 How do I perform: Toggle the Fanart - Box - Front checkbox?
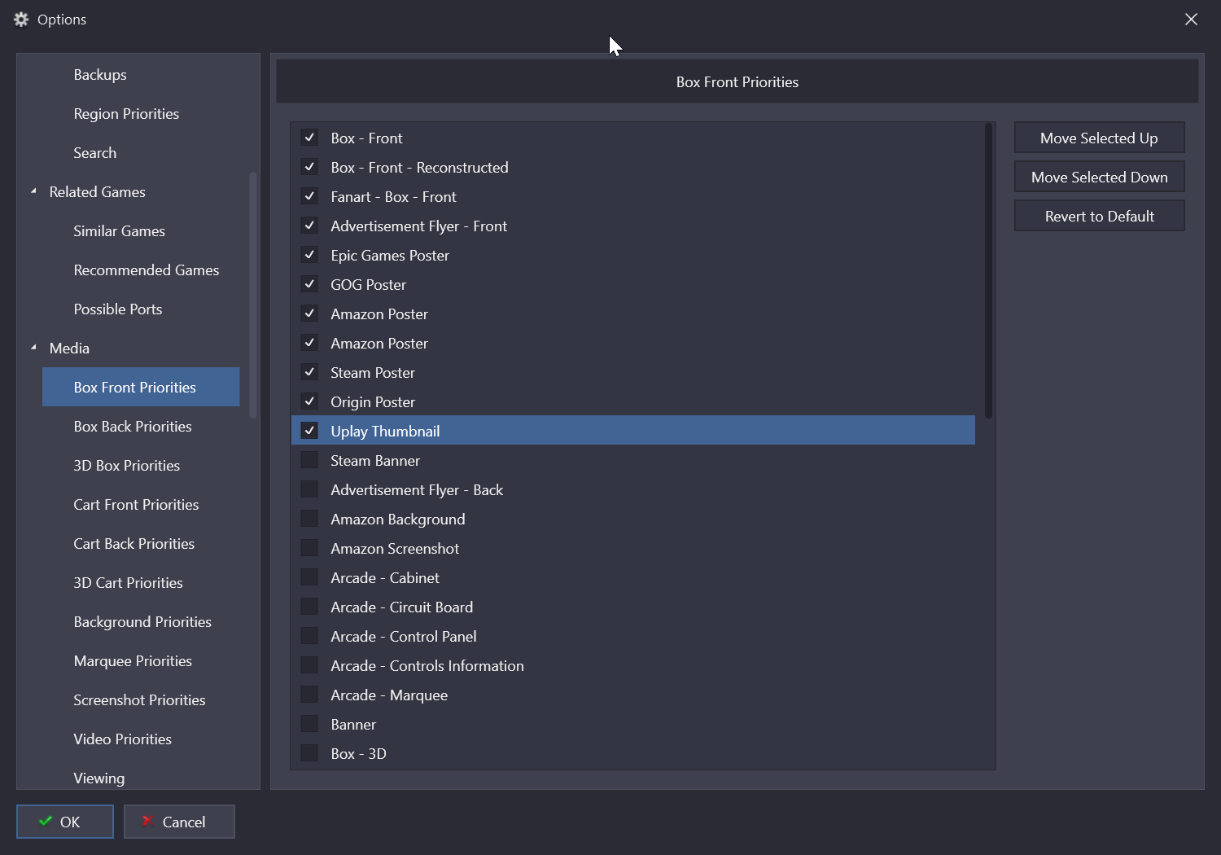point(309,196)
